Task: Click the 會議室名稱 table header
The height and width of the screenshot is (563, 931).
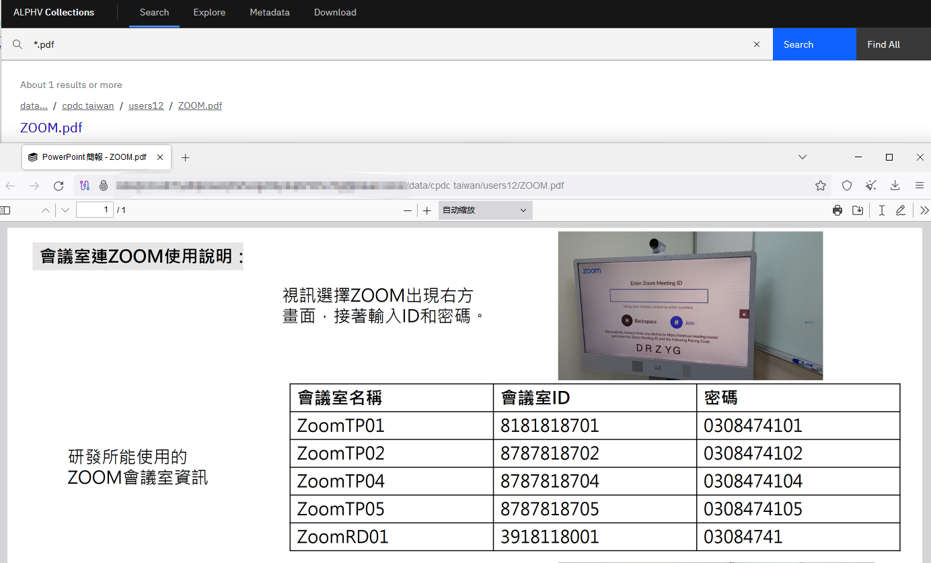Action: click(340, 398)
